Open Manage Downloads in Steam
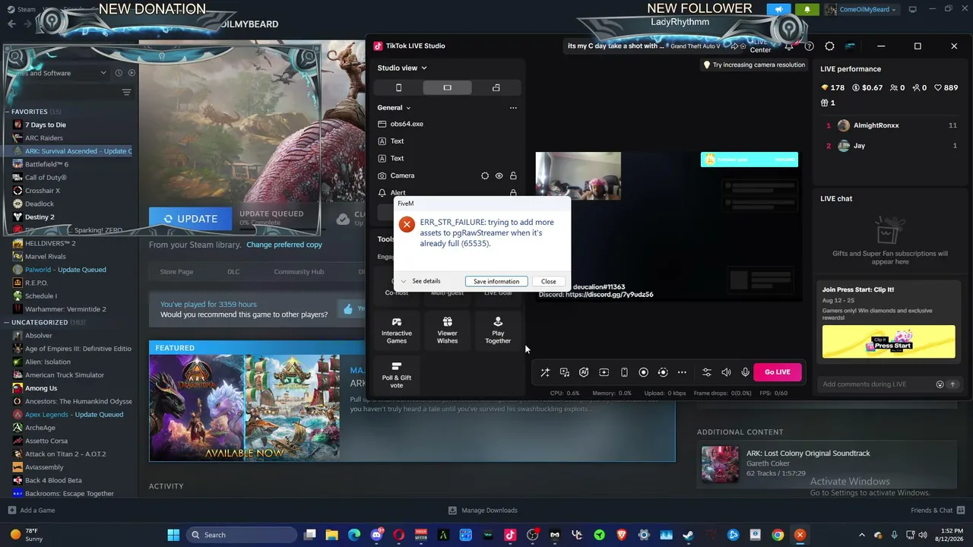This screenshot has height=547, width=973. pyautogui.click(x=483, y=511)
